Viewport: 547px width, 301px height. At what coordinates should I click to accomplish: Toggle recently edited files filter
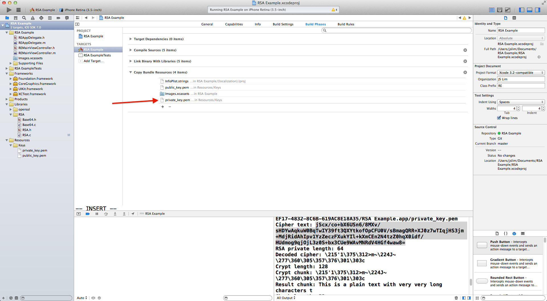(x=11, y=298)
